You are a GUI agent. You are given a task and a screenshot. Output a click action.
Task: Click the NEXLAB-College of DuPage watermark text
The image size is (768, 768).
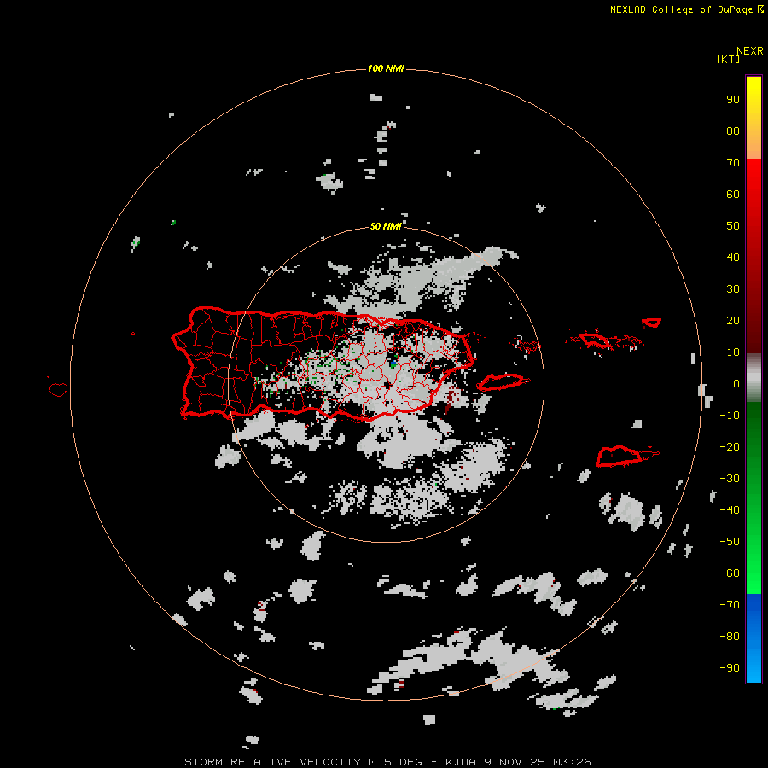[x=681, y=9]
